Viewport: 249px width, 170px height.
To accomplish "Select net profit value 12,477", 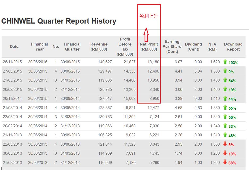I will 153,108.
